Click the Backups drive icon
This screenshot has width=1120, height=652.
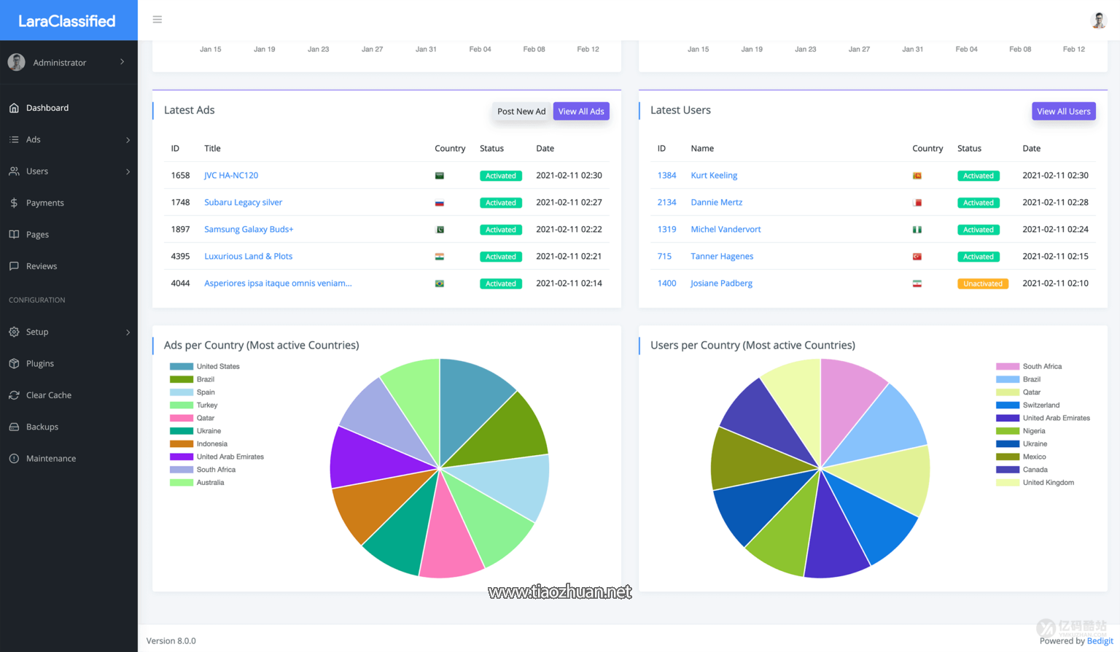[14, 427]
